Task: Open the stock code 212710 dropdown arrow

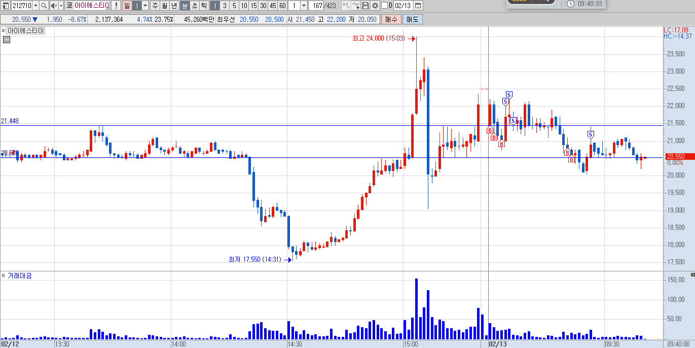Action: [x=35, y=6]
